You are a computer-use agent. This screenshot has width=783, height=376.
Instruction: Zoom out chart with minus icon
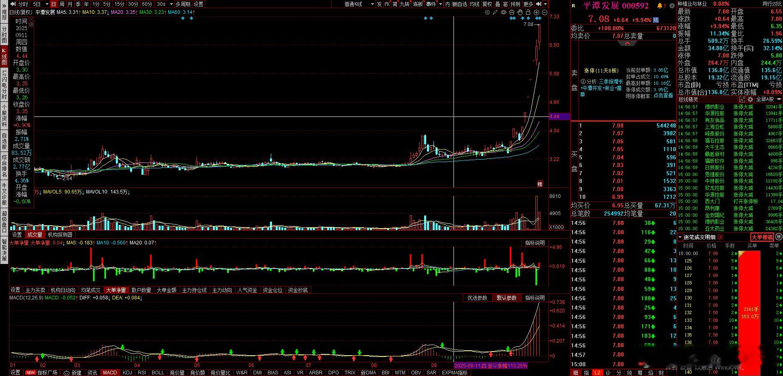tap(544, 13)
